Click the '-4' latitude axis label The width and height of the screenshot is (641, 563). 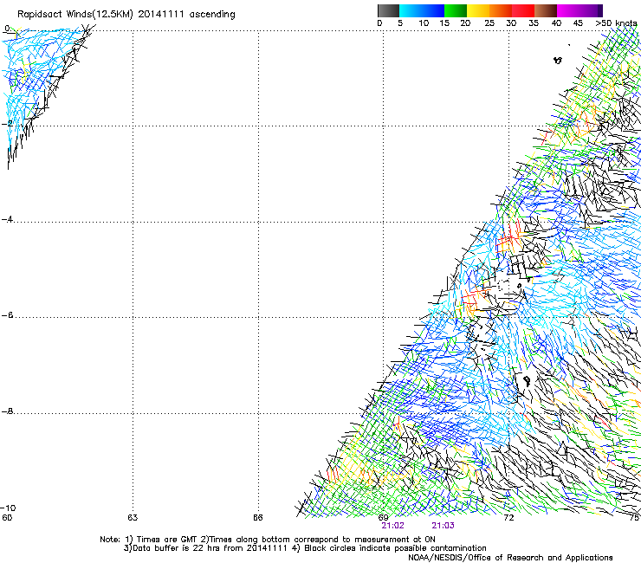pyautogui.click(x=7, y=219)
